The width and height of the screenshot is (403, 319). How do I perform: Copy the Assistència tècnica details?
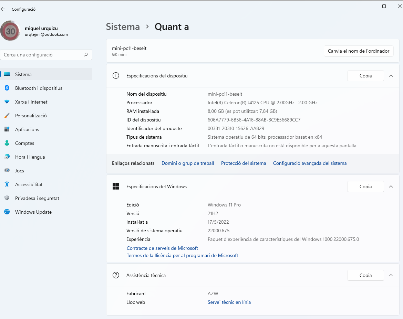click(x=365, y=275)
